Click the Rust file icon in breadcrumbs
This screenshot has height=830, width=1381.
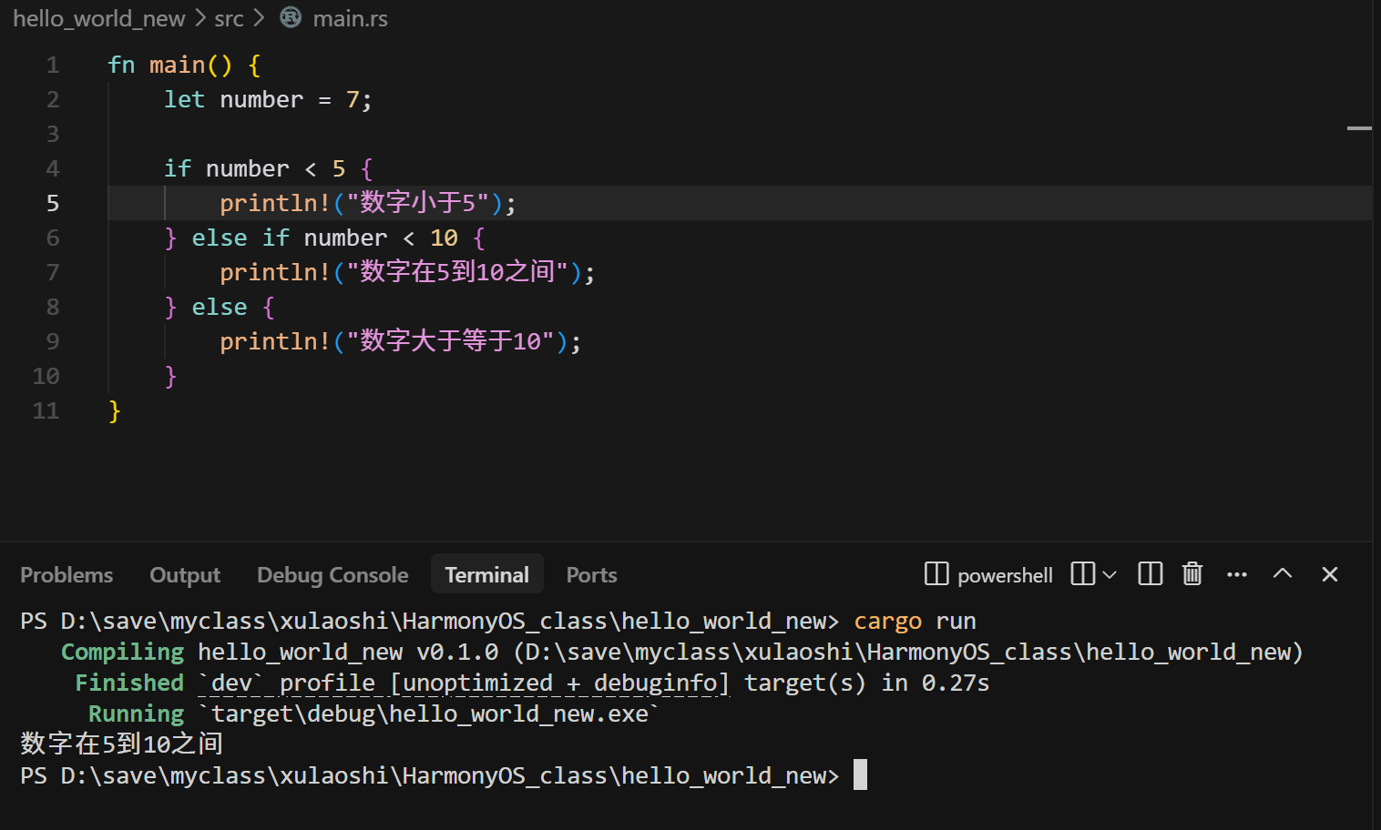coord(291,17)
